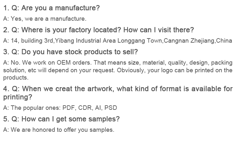
Task: Select the artwork format question heading
Action: pos(118,93)
